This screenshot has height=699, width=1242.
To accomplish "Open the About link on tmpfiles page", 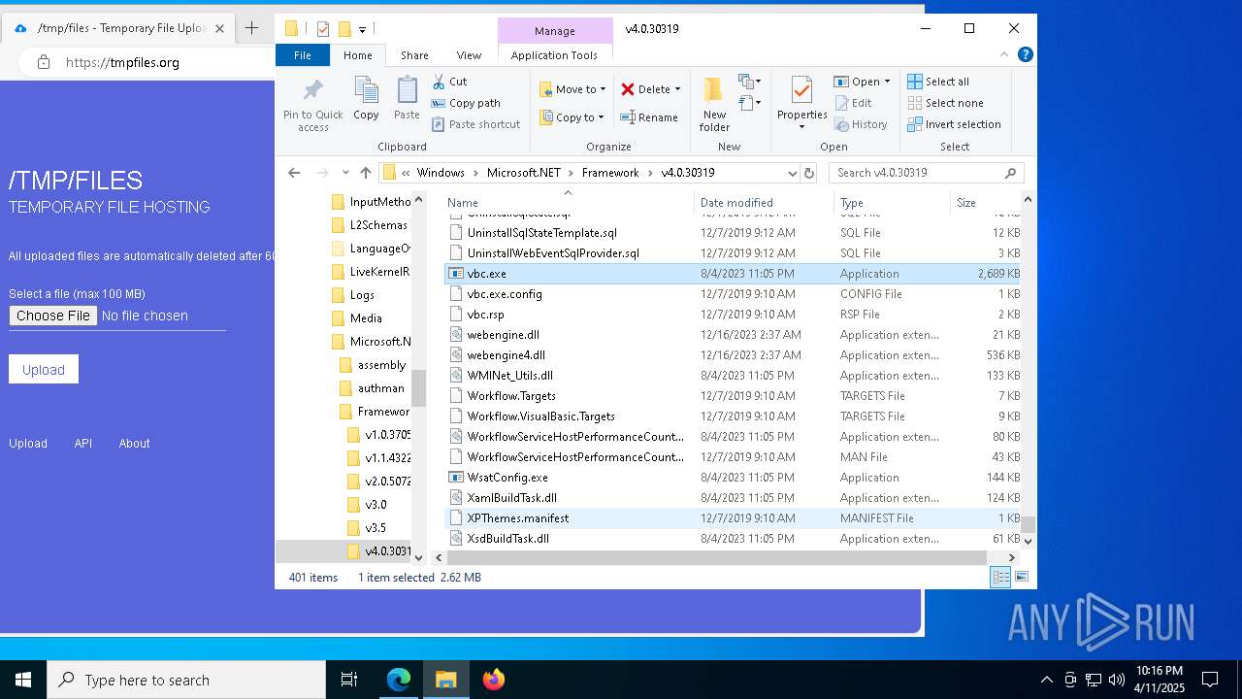I will [x=134, y=443].
